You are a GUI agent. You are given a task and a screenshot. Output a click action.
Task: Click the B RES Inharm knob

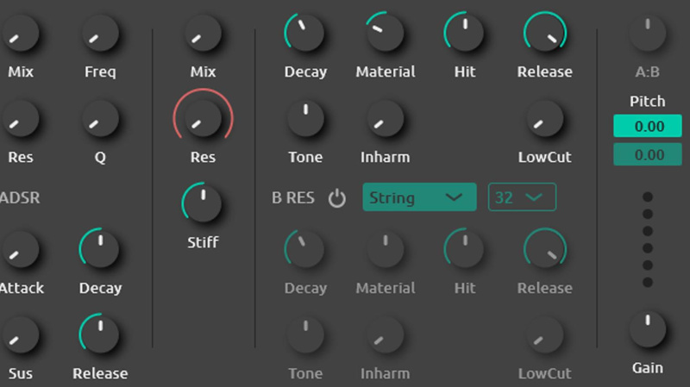click(x=385, y=334)
